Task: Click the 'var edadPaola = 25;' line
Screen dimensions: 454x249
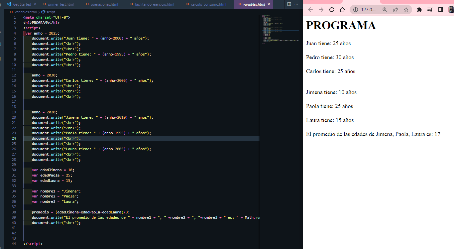Action: [x=52, y=175]
